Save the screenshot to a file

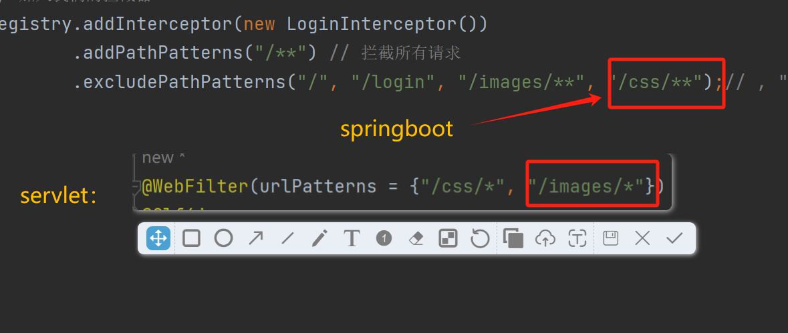pyautogui.click(x=611, y=238)
